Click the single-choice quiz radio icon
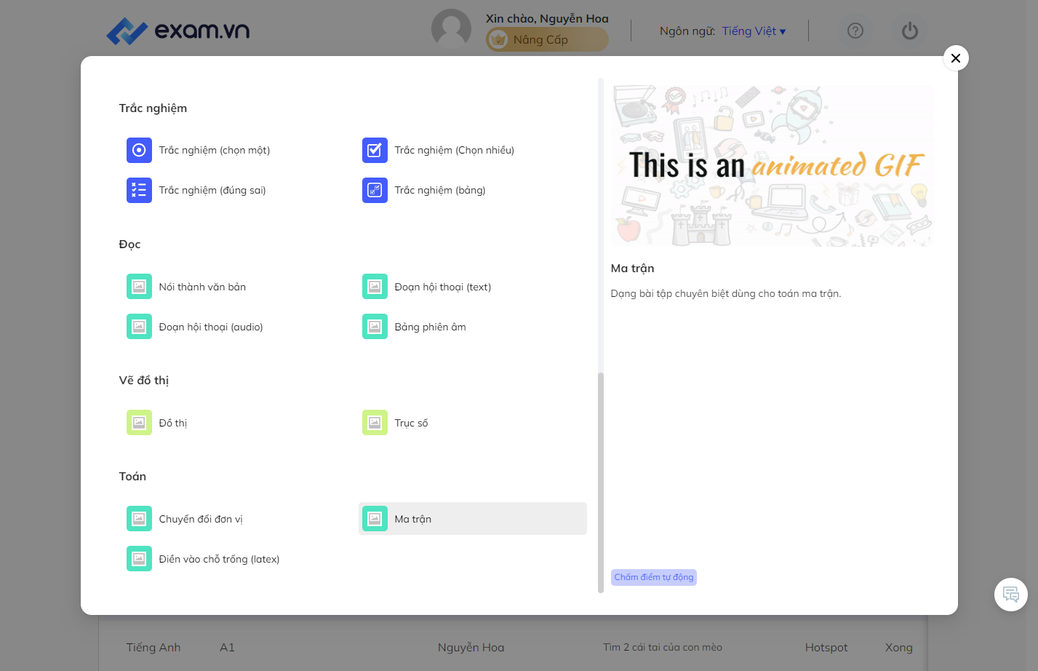Viewport: 1038px width, 671px height. tap(139, 150)
